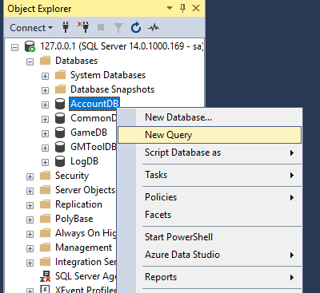Image resolution: width=320 pixels, height=293 pixels.
Task: Open the Object Explorer window position dropdown arrow
Action: pos(170,8)
